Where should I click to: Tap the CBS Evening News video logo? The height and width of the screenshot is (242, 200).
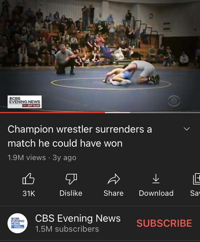[x=25, y=102]
